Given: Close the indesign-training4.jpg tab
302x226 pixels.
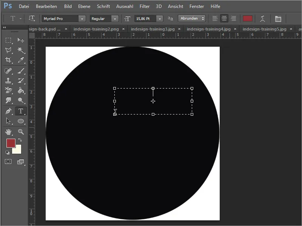Looking at the screenshot, I should 235,29.
